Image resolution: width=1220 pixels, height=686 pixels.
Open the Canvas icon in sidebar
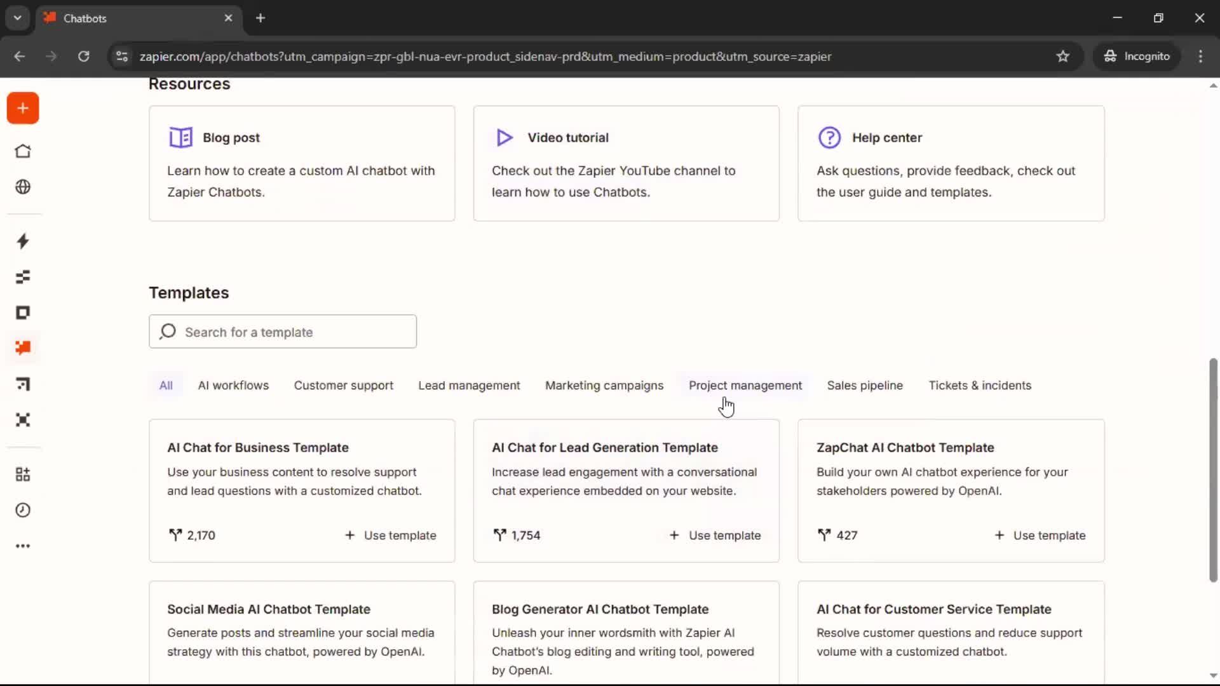tap(23, 384)
